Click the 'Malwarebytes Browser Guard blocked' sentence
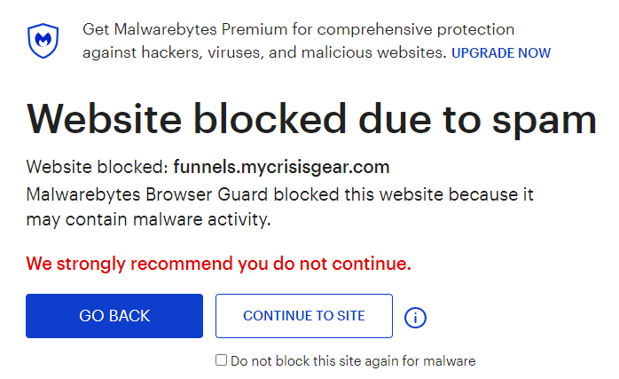Viewport: 619px width, 379px height. point(279,194)
